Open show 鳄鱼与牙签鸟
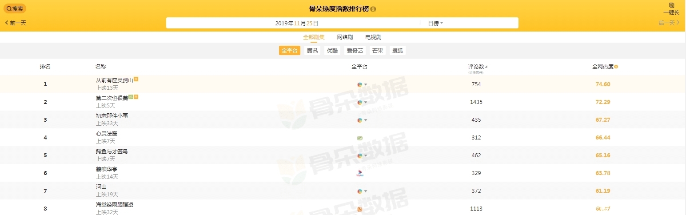The image size is (686, 215). coord(112,151)
